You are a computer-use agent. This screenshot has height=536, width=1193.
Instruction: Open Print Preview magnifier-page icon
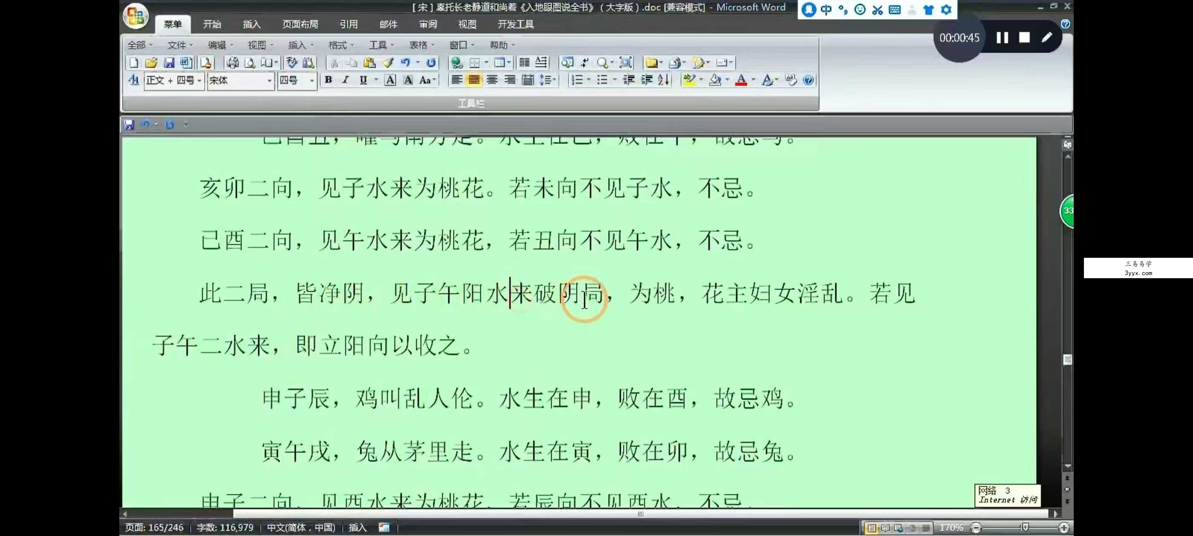click(x=250, y=63)
